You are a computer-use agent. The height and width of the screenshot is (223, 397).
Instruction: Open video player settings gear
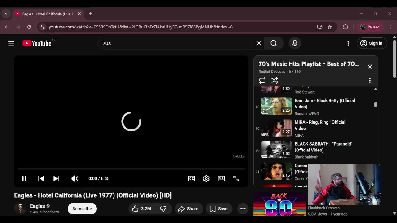click(206, 179)
